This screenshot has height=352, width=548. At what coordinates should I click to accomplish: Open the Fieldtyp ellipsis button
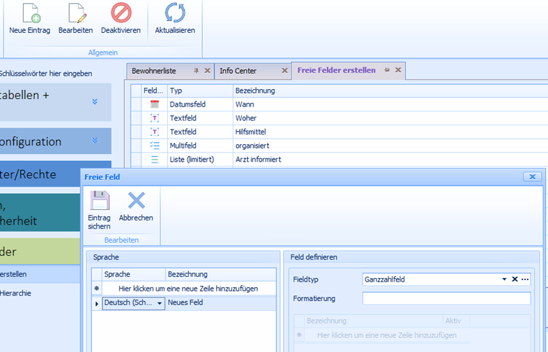click(x=525, y=279)
